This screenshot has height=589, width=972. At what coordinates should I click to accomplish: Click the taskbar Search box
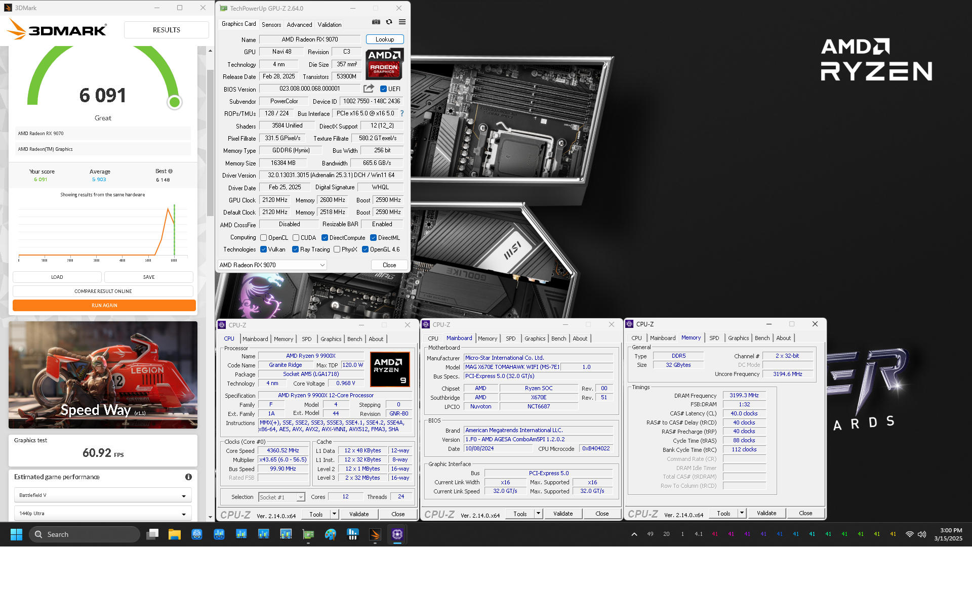click(84, 534)
